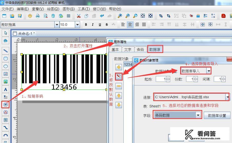Open the 帮助(H) menu
This screenshot has width=232, height=143.
tap(115, 9)
